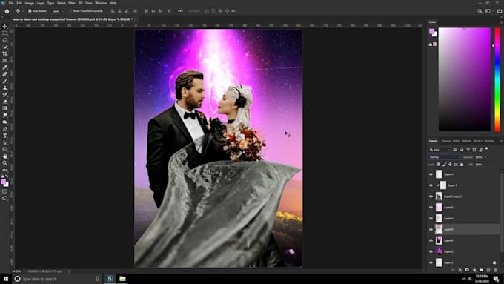Open the search icon at top right

[x=480, y=11]
